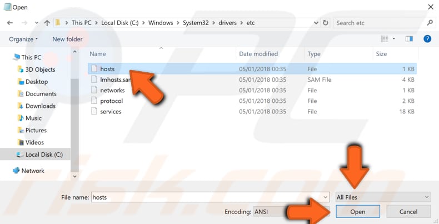Change the view layout icon
Viewport: 439px width, 224px height.
pos(385,39)
